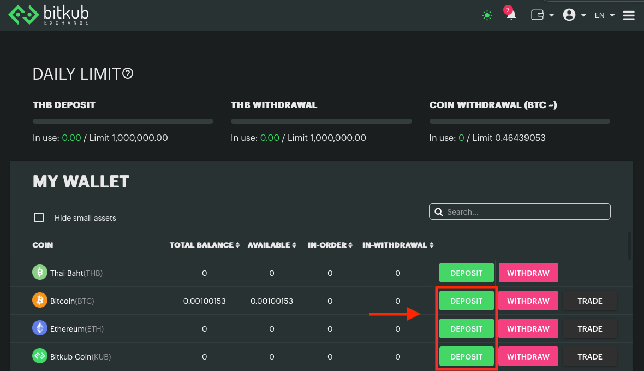Viewport: 644px width, 371px height.
Task: Click the Thai Baht coin icon
Action: pos(40,272)
